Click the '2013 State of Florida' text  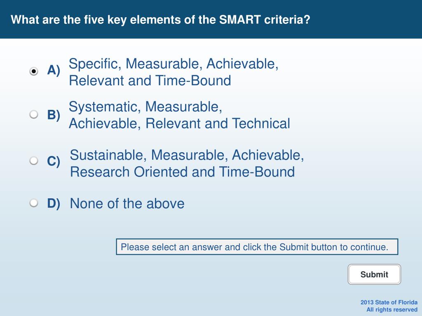[389, 302]
